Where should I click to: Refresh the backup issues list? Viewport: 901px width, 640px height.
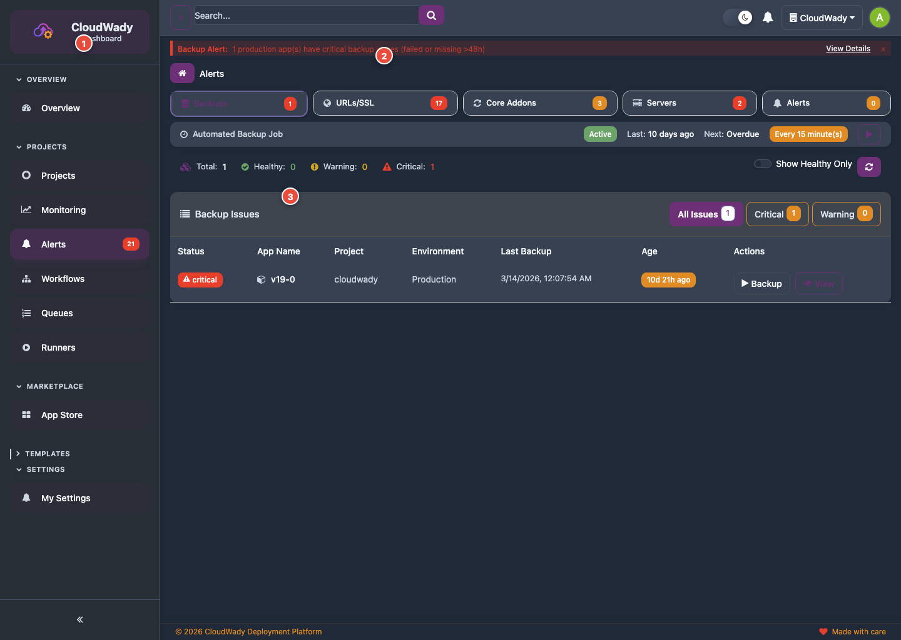(x=869, y=167)
